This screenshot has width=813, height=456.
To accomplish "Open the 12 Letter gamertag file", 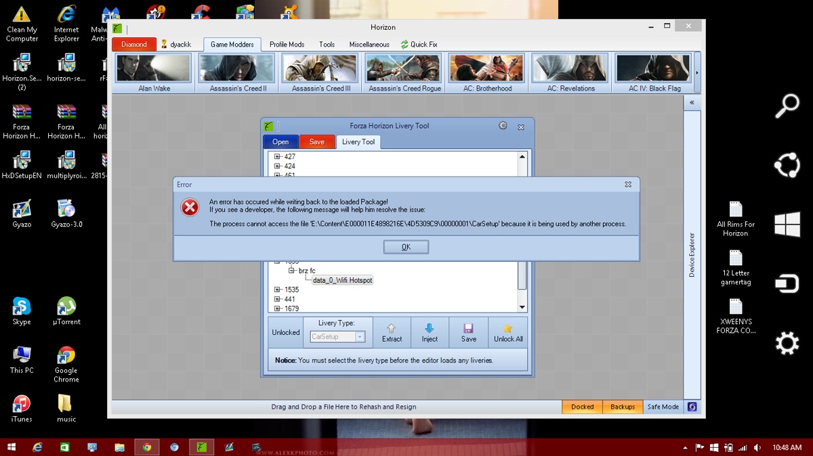I will click(x=736, y=268).
